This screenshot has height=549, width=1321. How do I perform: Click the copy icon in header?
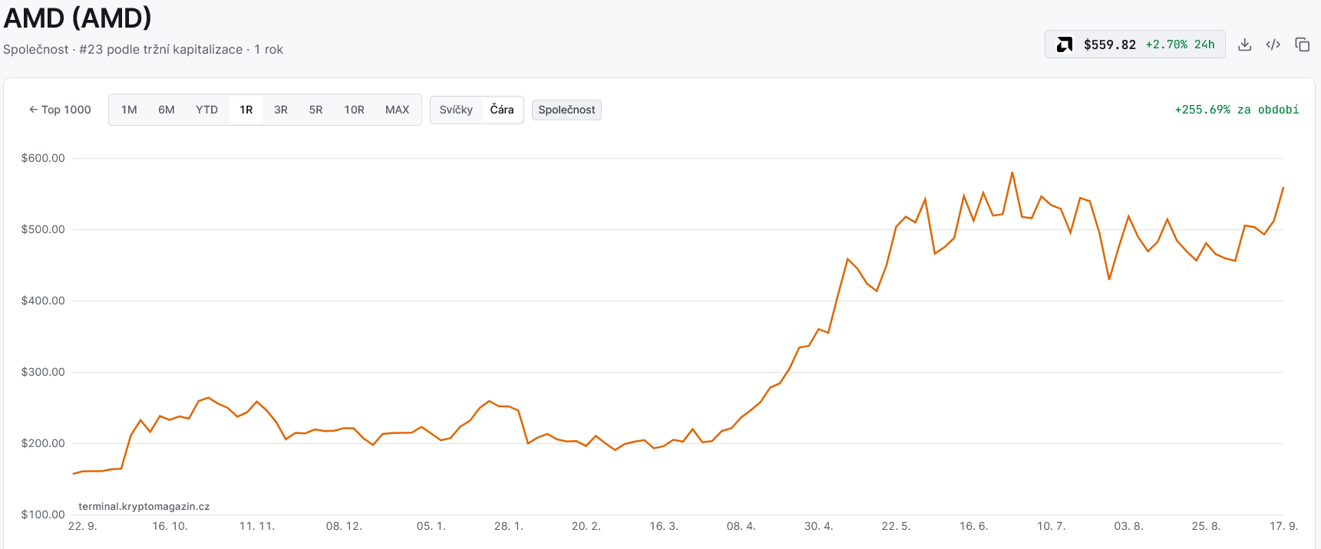pyautogui.click(x=1303, y=44)
